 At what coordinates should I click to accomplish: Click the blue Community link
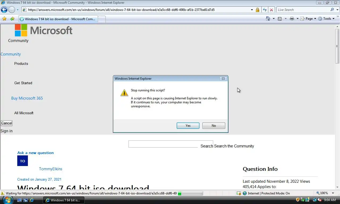pyautogui.click(x=11, y=54)
